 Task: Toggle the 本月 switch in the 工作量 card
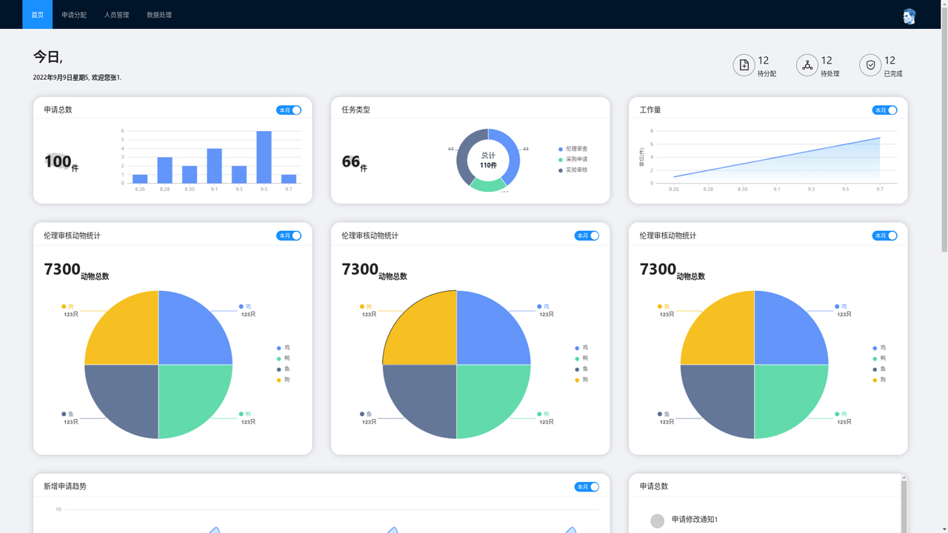pyautogui.click(x=884, y=110)
